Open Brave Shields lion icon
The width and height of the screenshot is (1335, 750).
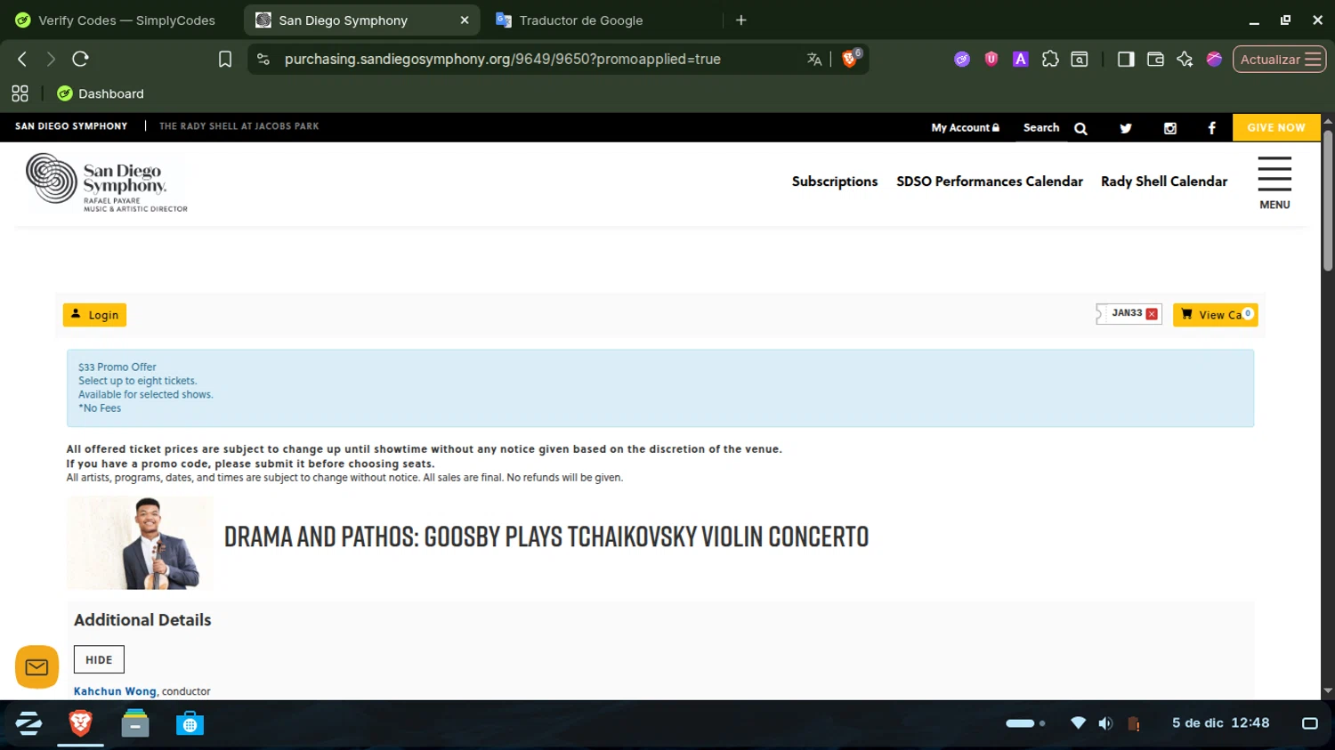[x=850, y=59]
